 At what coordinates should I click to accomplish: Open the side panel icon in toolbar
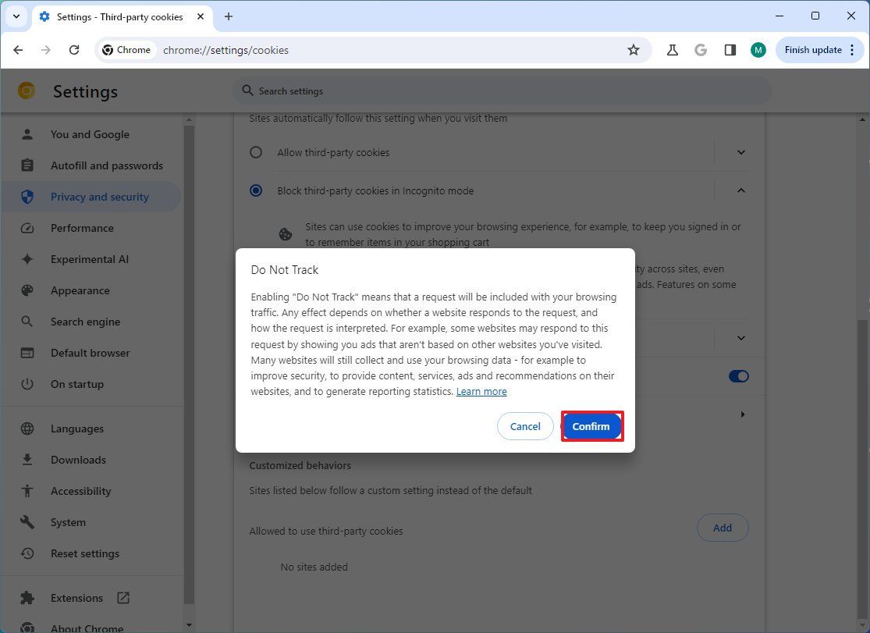tap(730, 49)
